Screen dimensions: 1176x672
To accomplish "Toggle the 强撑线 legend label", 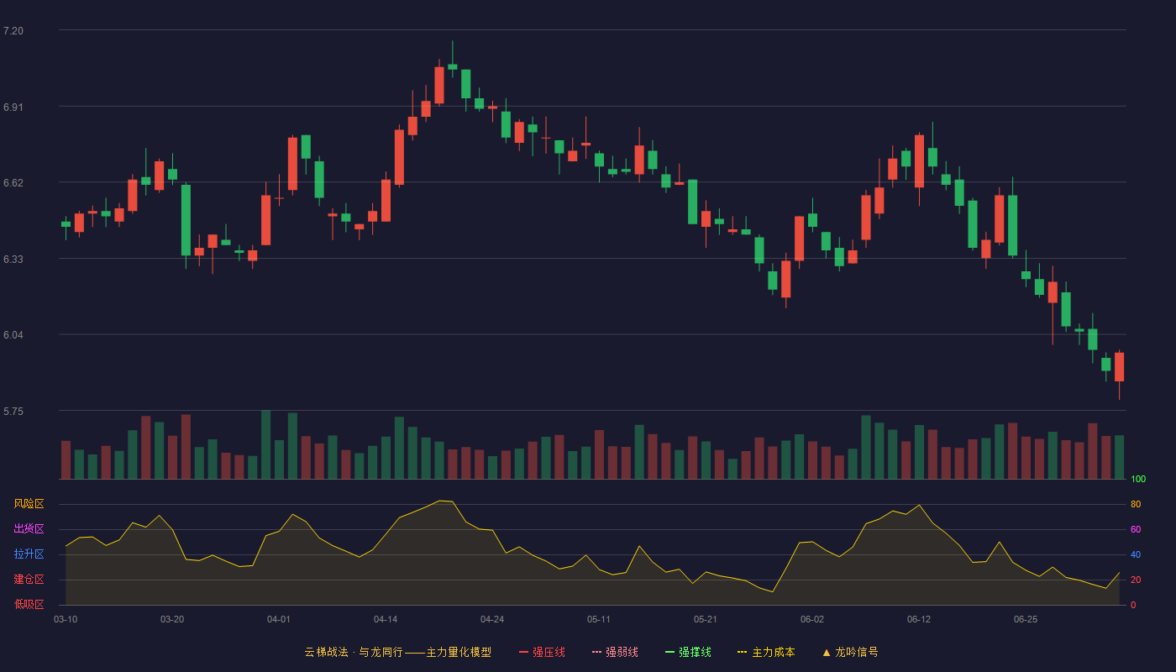I will coord(695,652).
